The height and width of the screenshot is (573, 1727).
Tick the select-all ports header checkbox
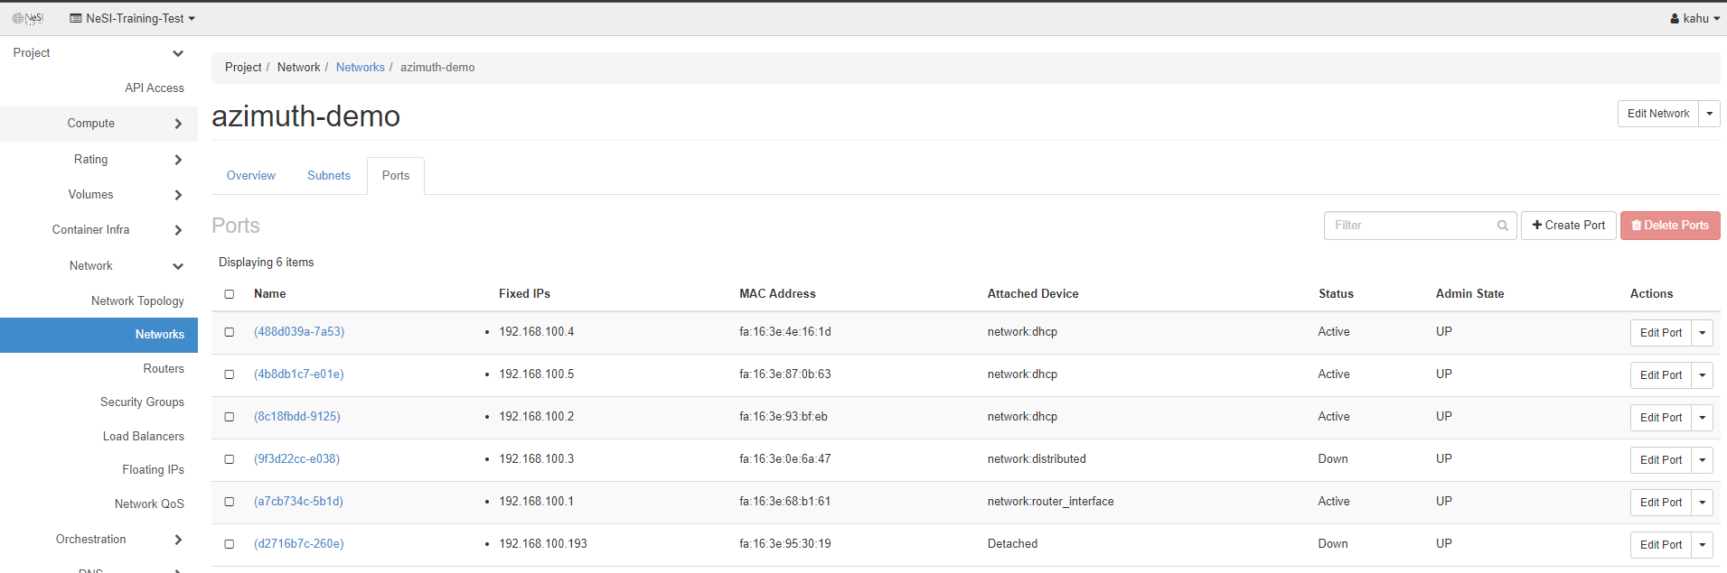click(230, 294)
